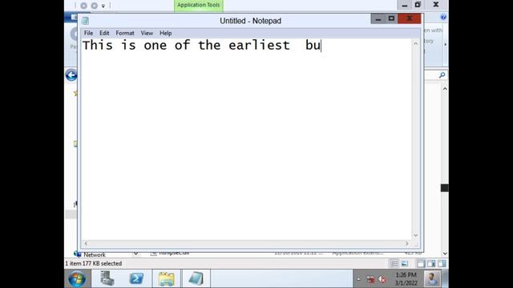Viewport: 513px width, 288px height.
Task: Close the Notepad window
Action: click(x=410, y=19)
